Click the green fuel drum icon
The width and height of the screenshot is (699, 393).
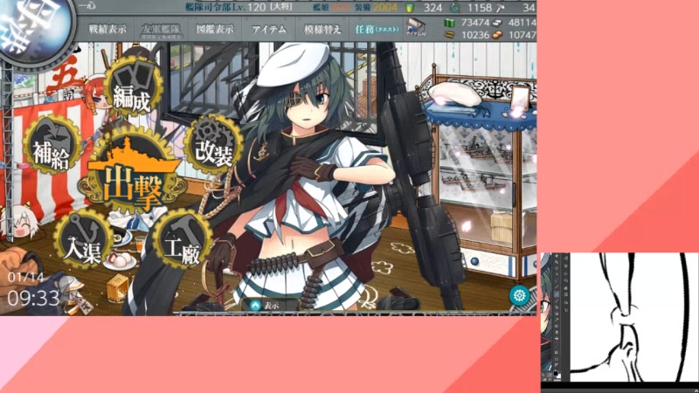(x=449, y=22)
